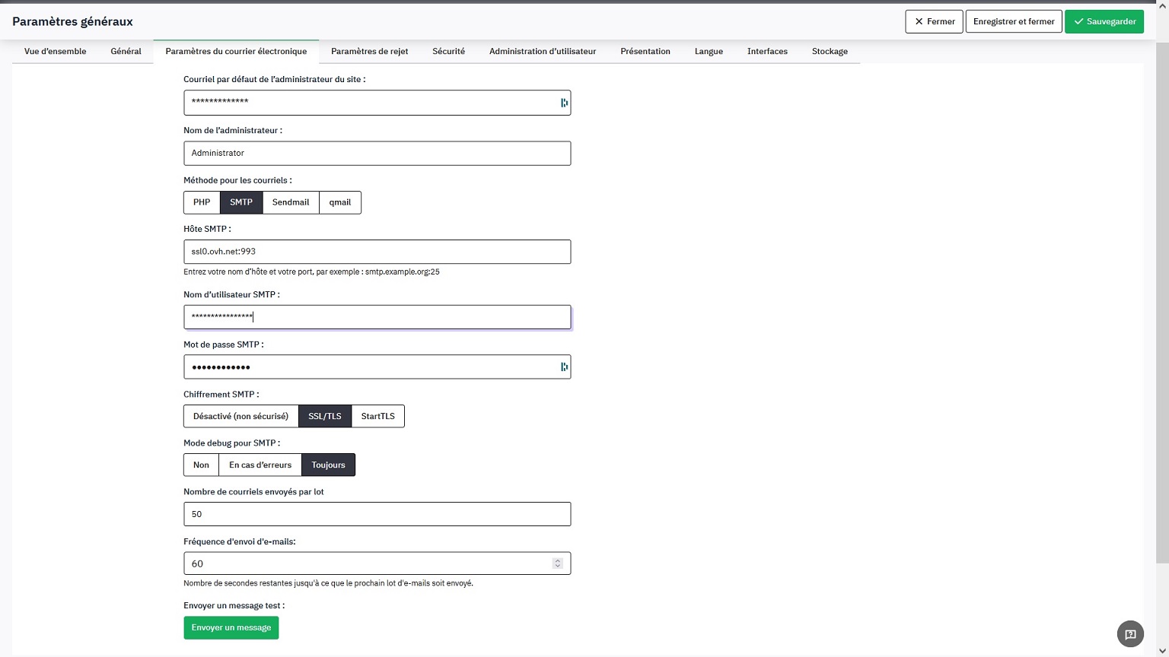Click the Sauvegarder button with checkmark
1169x657 pixels.
click(x=1104, y=21)
